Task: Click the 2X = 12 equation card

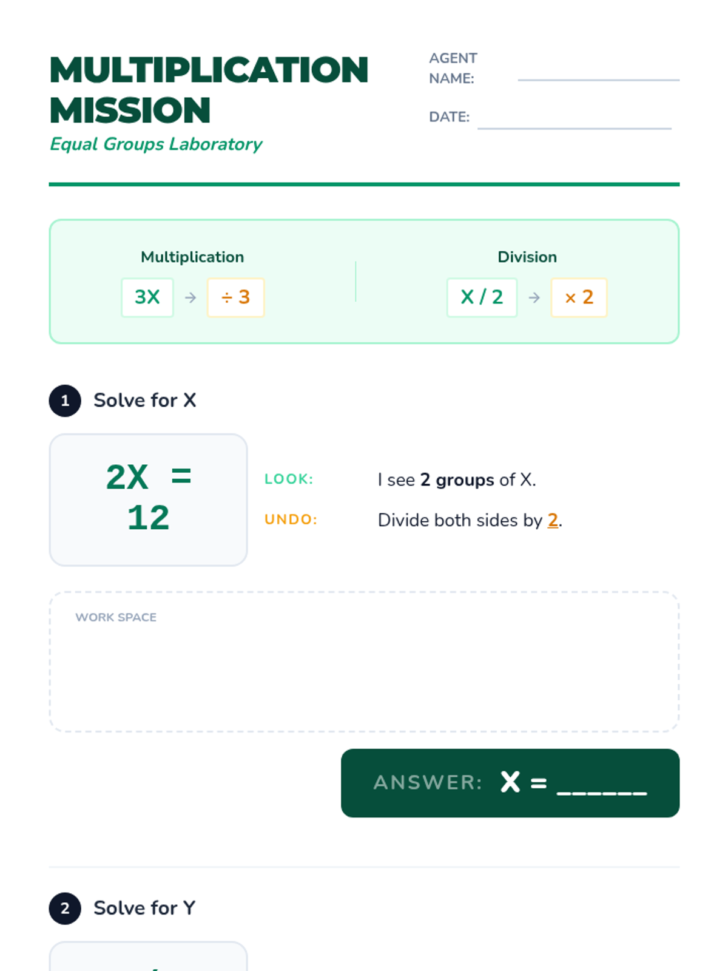Action: [x=149, y=499]
